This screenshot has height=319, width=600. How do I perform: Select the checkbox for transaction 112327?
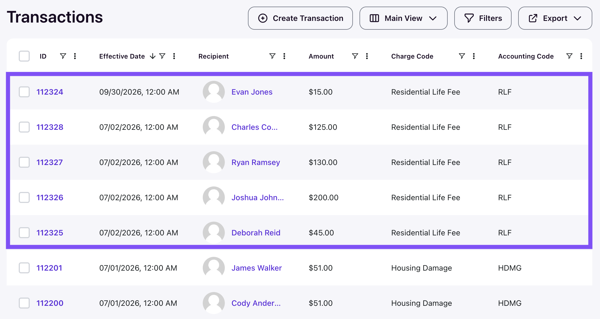click(x=24, y=162)
